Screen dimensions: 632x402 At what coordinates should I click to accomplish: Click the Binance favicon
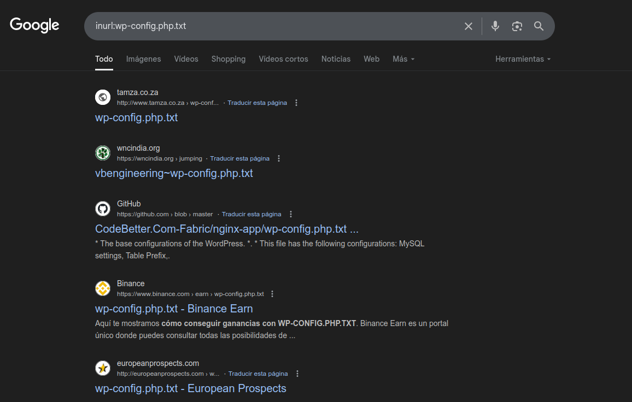pos(103,288)
